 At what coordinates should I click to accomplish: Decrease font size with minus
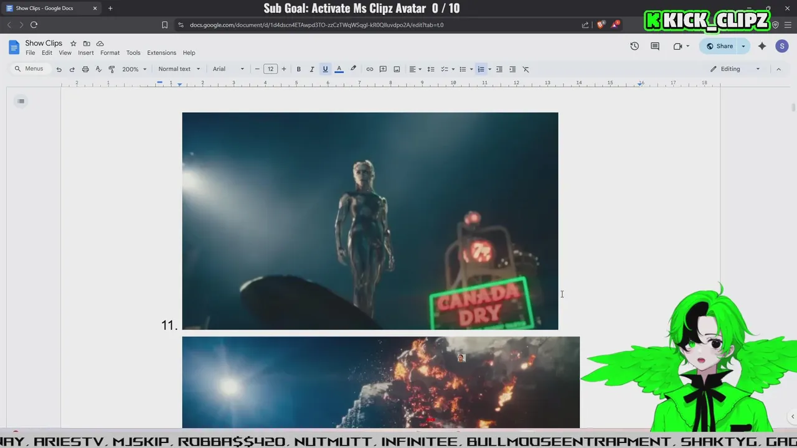pos(257,69)
